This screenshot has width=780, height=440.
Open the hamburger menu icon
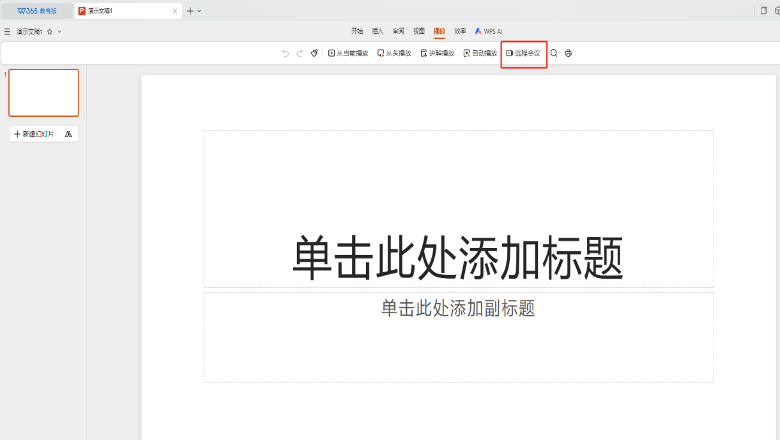coord(7,31)
